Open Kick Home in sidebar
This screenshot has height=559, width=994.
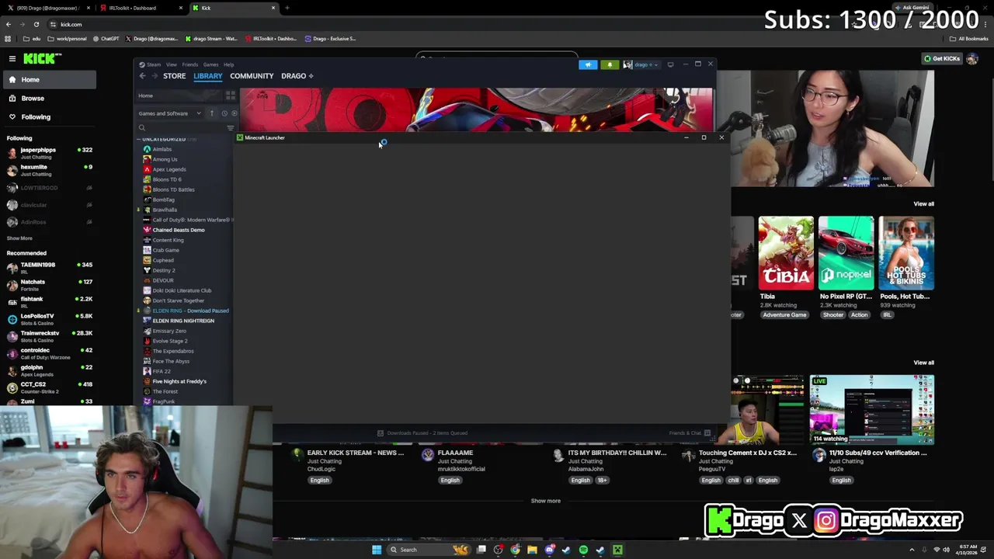pos(49,79)
